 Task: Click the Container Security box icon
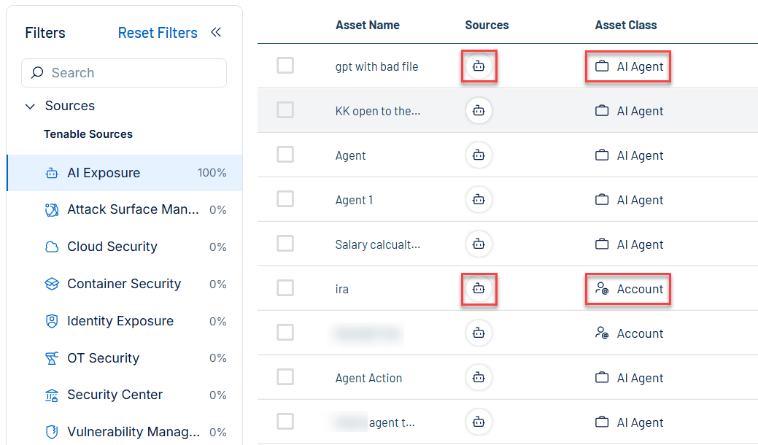point(52,285)
